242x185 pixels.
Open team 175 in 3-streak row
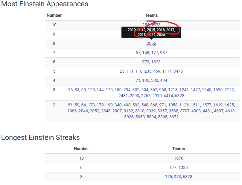(x=168, y=177)
